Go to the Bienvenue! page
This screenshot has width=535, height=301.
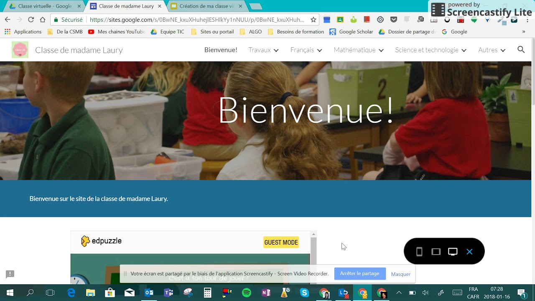point(221,50)
